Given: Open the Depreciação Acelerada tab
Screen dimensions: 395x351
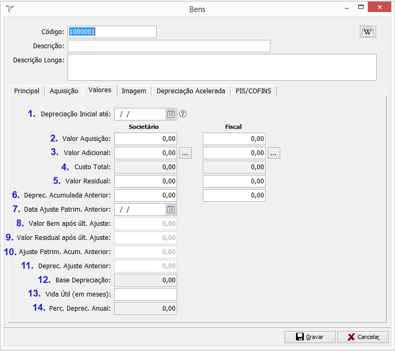Looking at the screenshot, I should [x=191, y=91].
